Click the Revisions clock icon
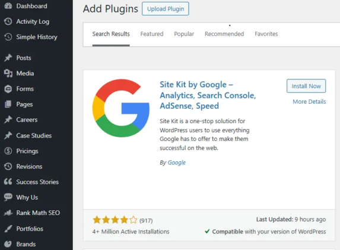Viewport: 340px width, 250px height. [8, 166]
